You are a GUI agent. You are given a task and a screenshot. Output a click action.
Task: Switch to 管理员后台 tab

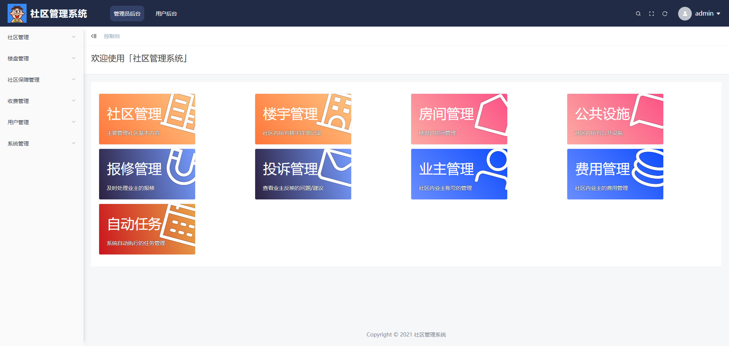click(x=127, y=13)
